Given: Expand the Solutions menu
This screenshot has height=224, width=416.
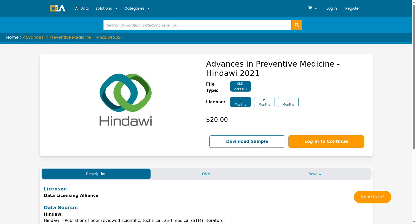Looking at the screenshot, I should [x=106, y=8].
